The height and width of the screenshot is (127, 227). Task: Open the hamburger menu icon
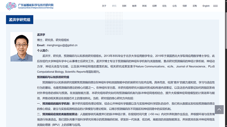[x=215, y=6]
